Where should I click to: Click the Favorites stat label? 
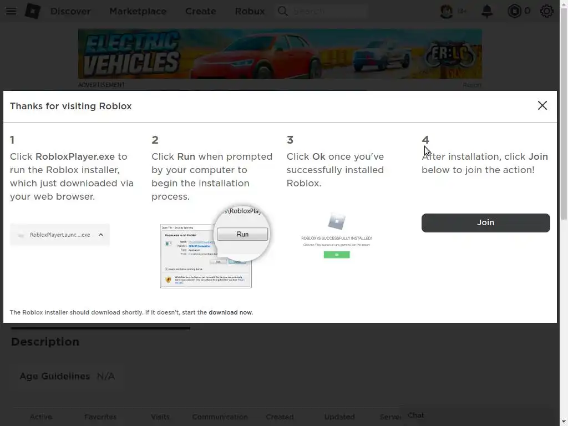(100, 417)
